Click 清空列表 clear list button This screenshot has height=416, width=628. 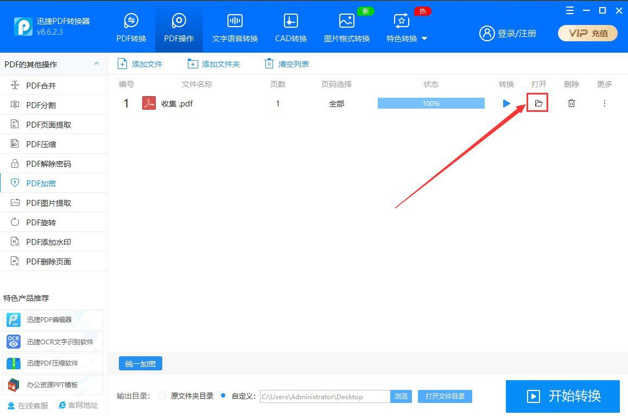click(x=287, y=64)
